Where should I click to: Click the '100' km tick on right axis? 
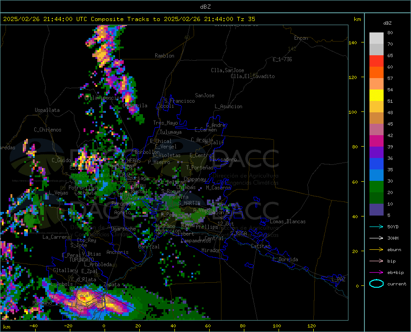pyautogui.click(x=353, y=112)
